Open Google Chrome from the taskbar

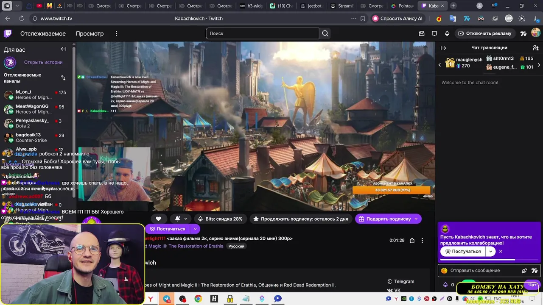[198, 299]
